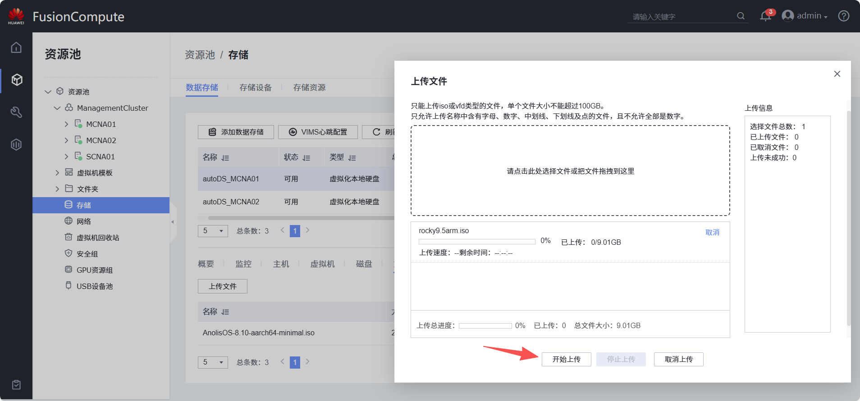Go to next page in data store pagination
The image size is (860, 401).
coord(307,230)
